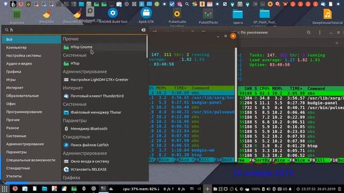Click the TIME+ column header in left htop
Viewport: 344px width, 193px height.
tap(181, 88)
